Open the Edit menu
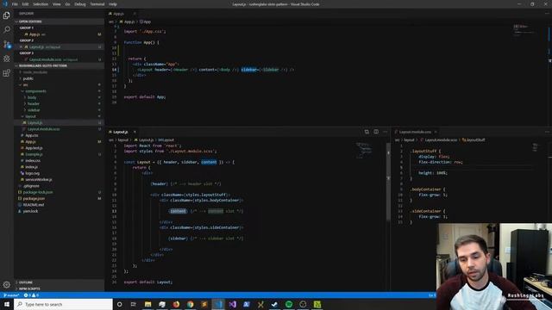552x310 pixels. (x=25, y=4)
